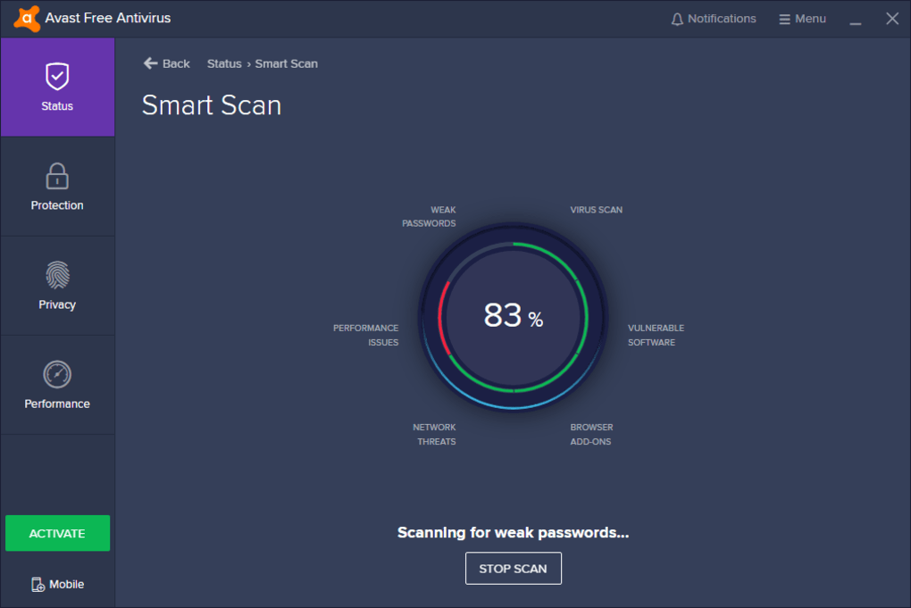Select the Weak Passwords scan label
911x608 pixels.
pyautogui.click(x=430, y=217)
